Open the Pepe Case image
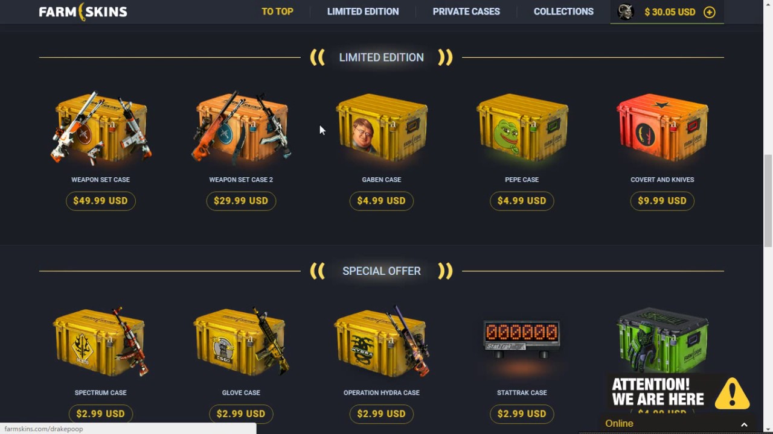 click(522, 128)
